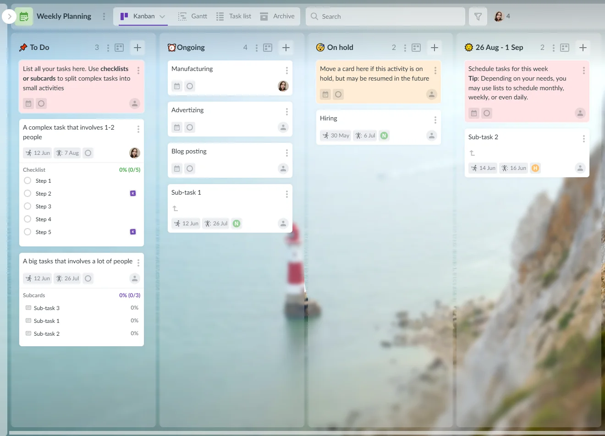Assign someone to the Advertizing card
Image resolution: width=605 pixels, height=436 pixels.
click(283, 127)
